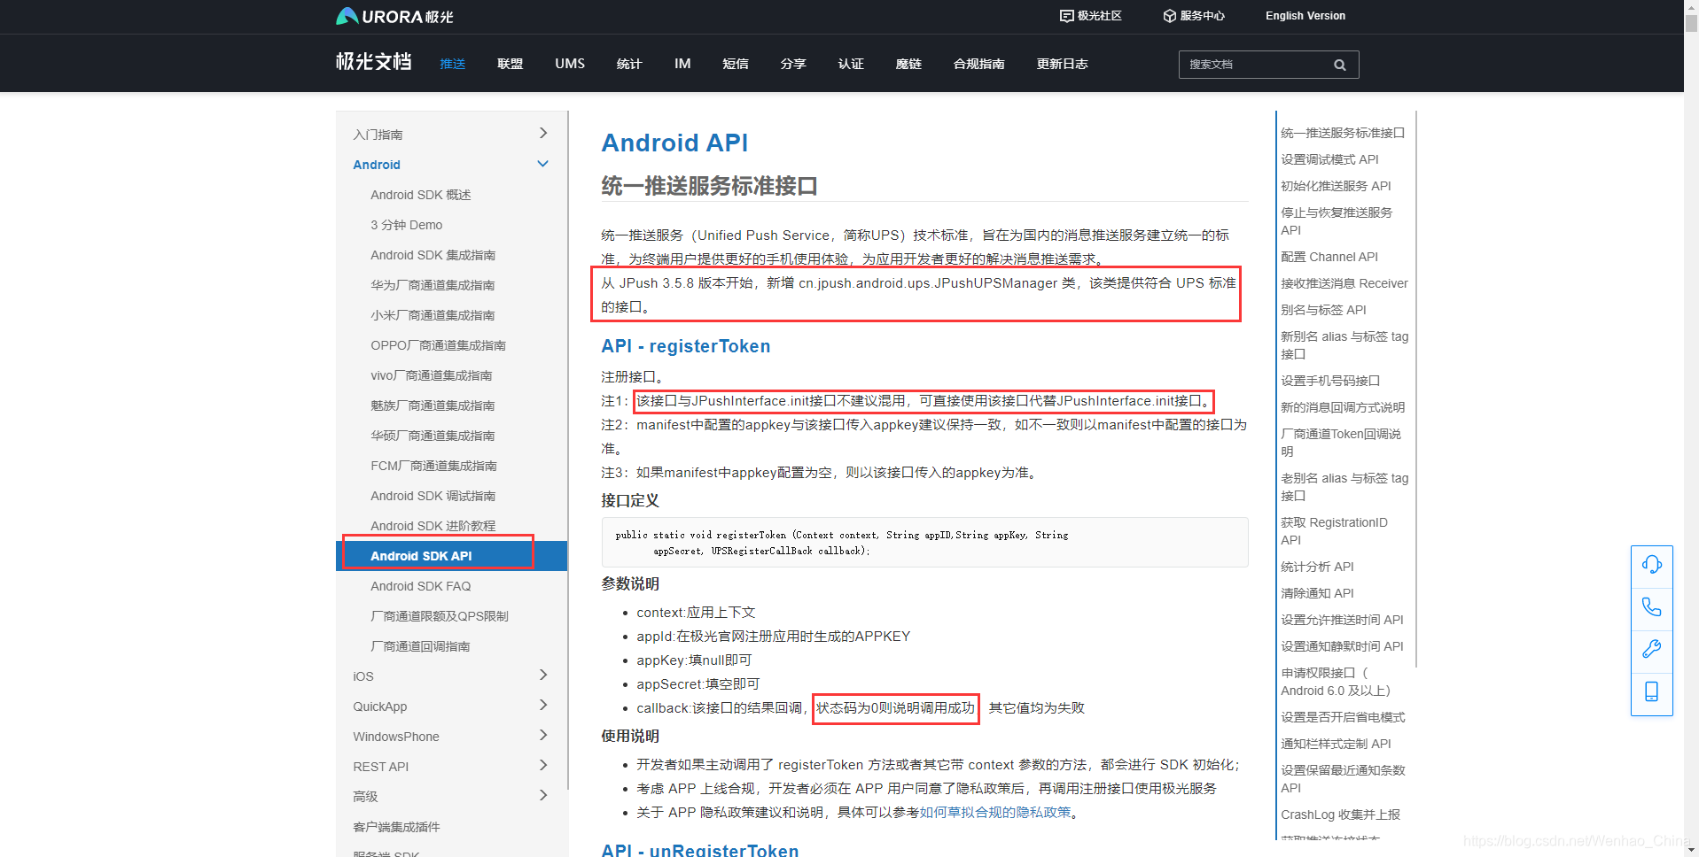Open Android SDK 集成指南
This screenshot has height=857, width=1699.
[x=433, y=255]
